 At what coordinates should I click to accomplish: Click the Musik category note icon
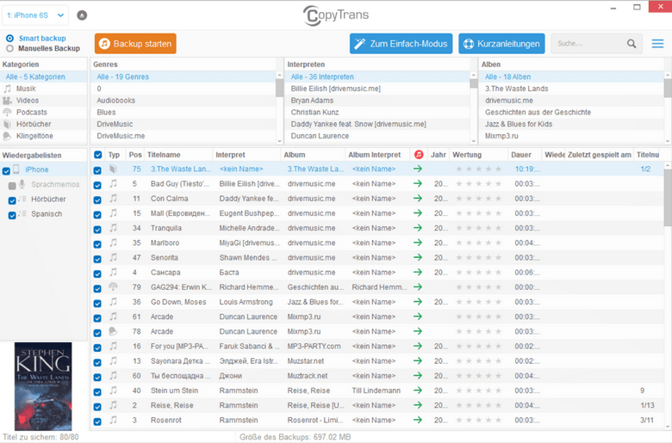click(x=7, y=89)
